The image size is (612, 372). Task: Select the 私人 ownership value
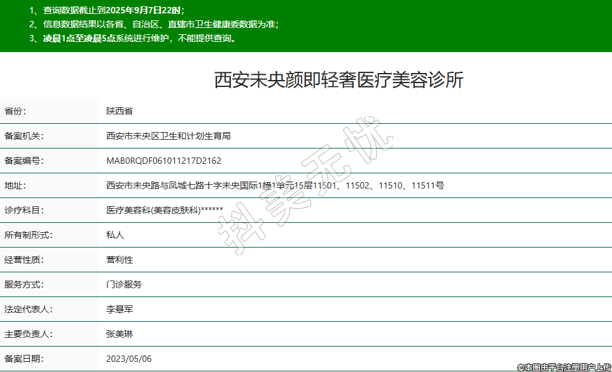[115, 235]
